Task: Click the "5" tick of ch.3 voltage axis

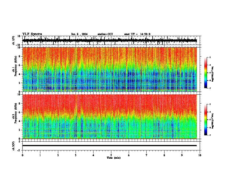Action: 20,142
